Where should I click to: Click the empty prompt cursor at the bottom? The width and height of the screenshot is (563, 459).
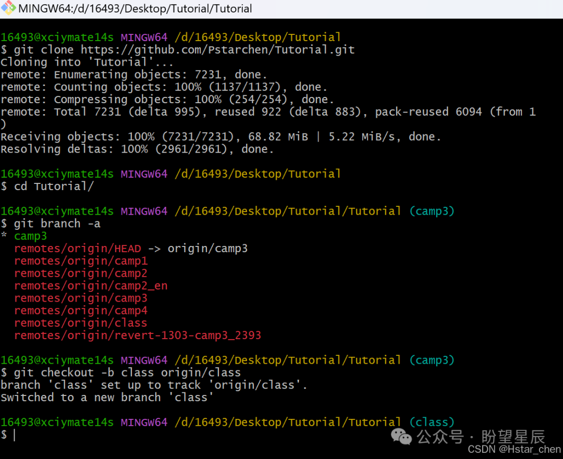(x=15, y=435)
